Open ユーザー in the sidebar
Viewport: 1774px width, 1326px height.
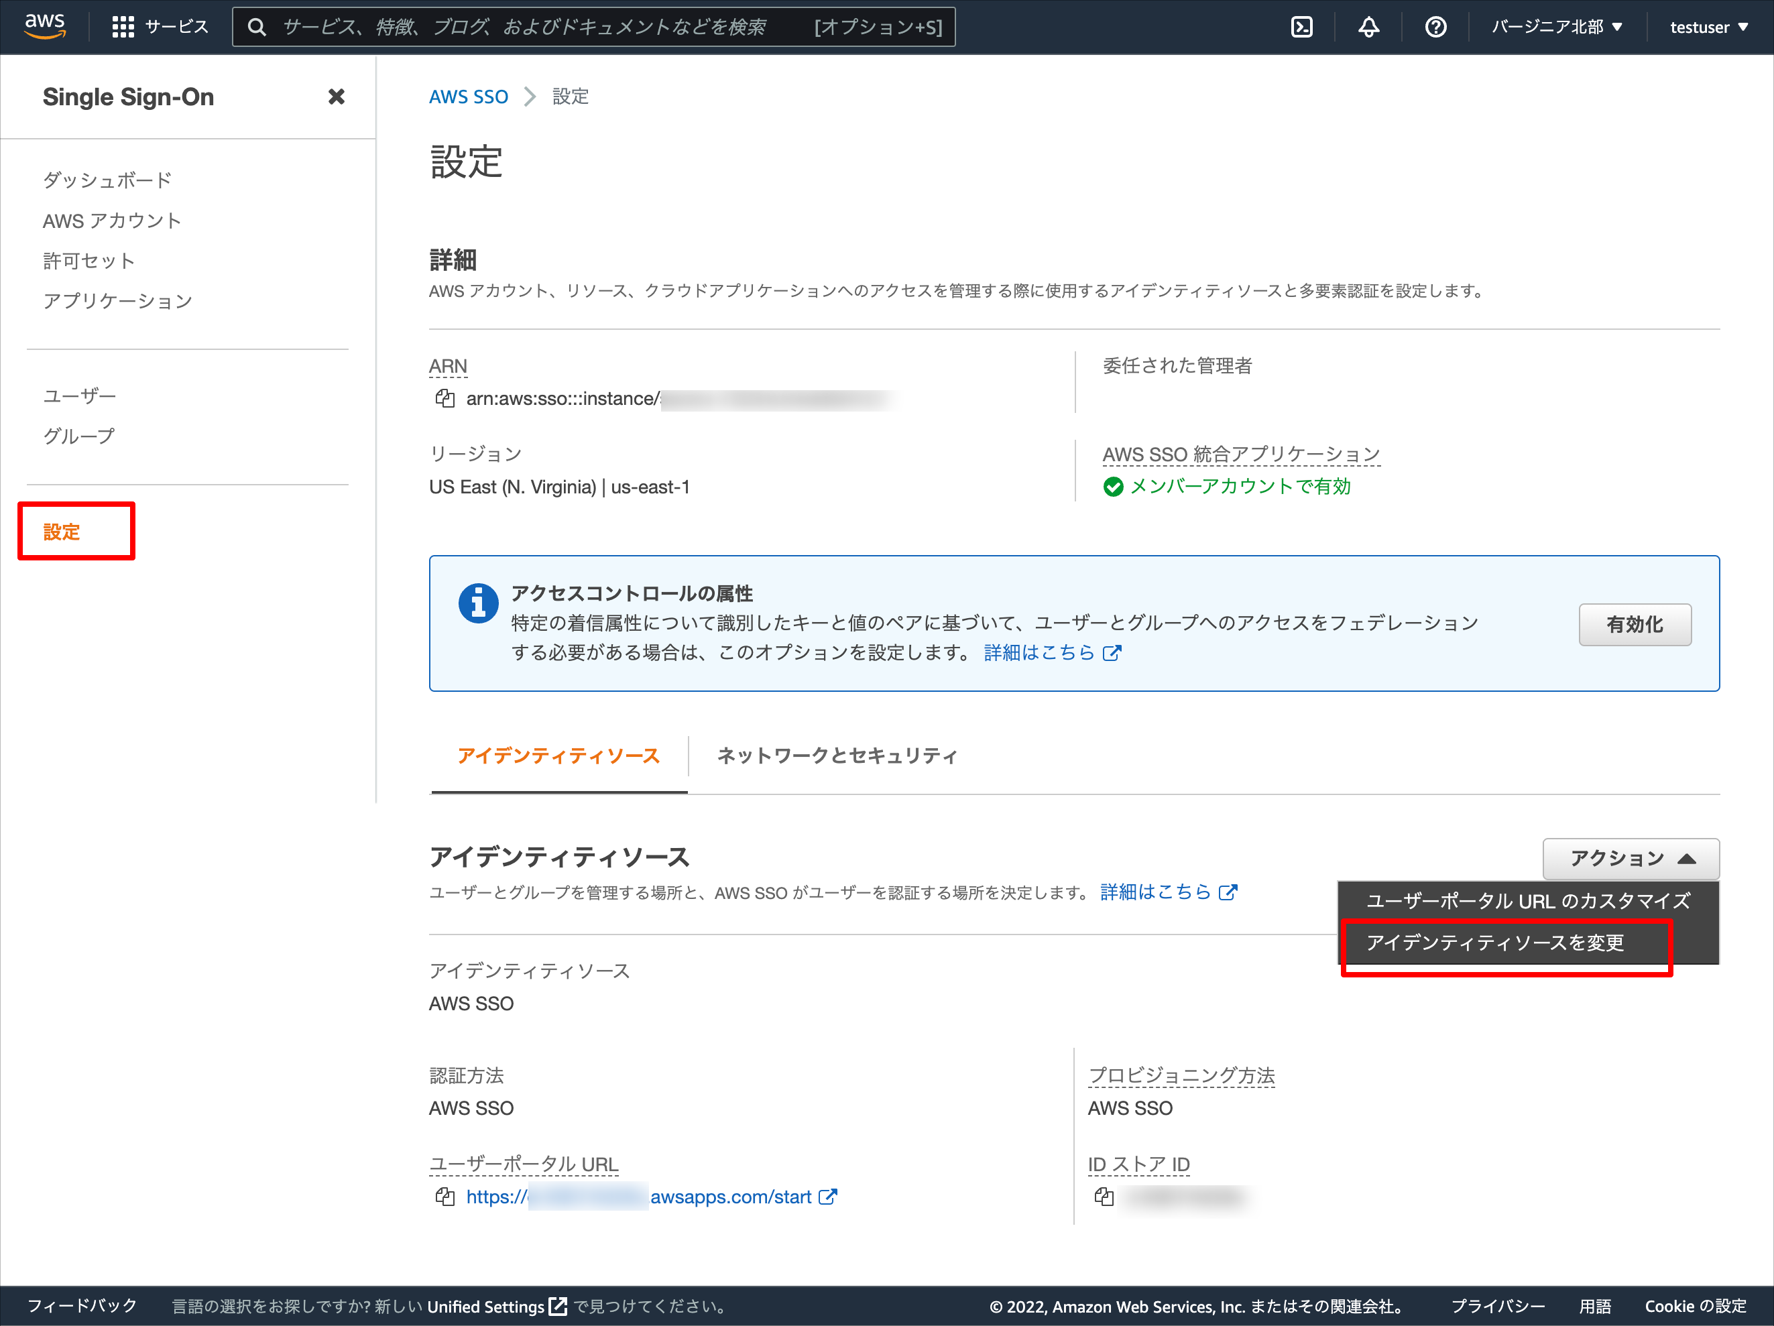(x=79, y=396)
